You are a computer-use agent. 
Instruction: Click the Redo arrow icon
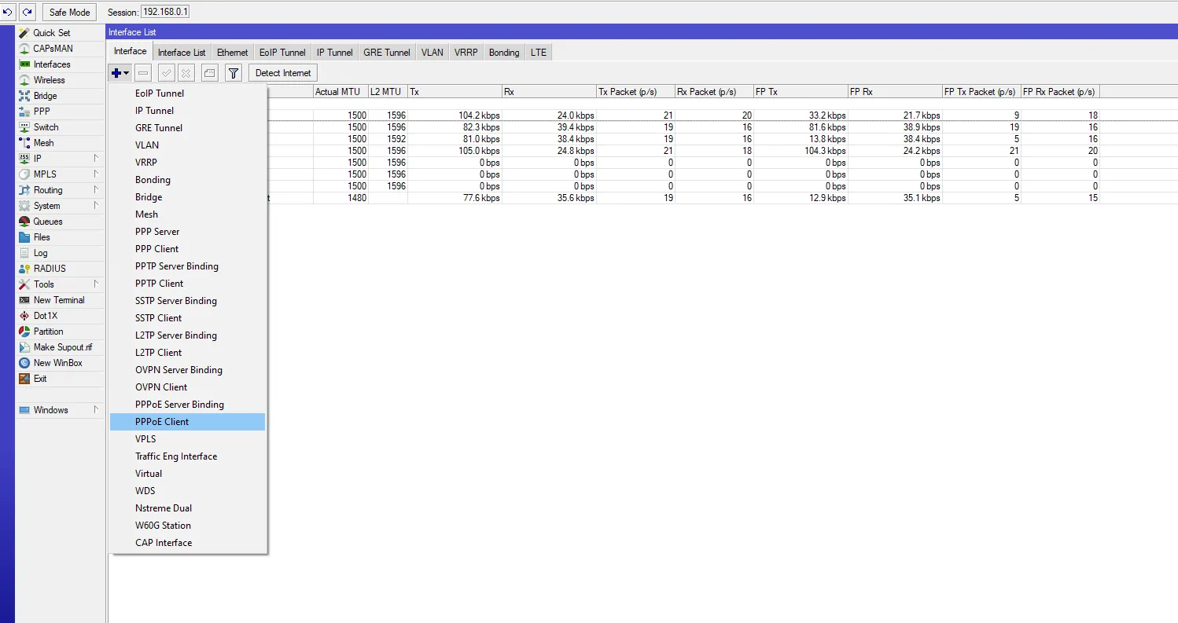click(28, 13)
